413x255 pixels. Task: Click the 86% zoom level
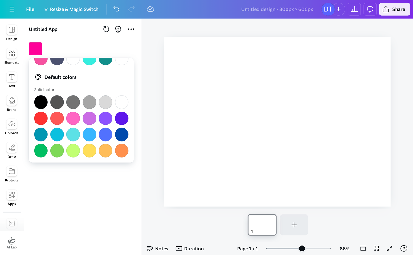click(x=345, y=249)
